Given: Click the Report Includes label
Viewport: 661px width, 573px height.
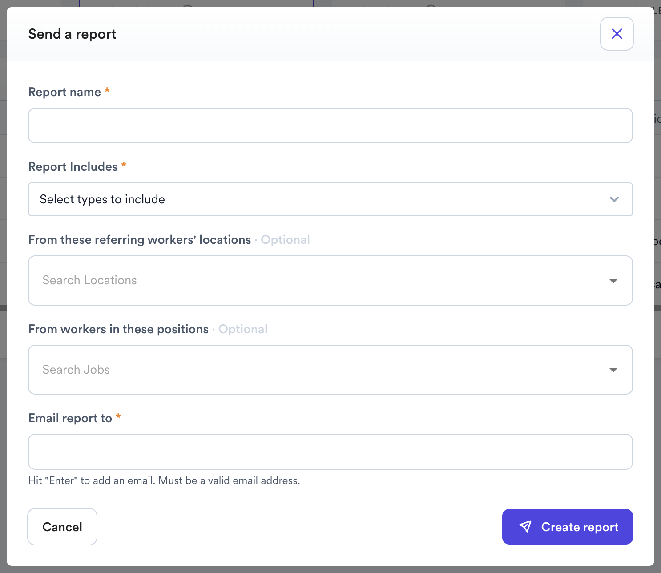Looking at the screenshot, I should [73, 167].
